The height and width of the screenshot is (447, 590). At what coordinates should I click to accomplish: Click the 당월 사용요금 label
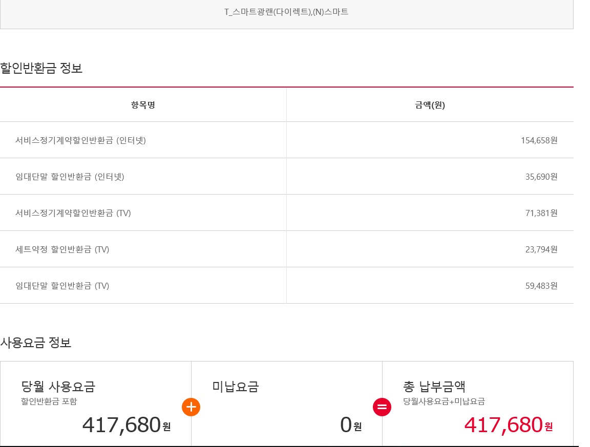click(x=58, y=387)
